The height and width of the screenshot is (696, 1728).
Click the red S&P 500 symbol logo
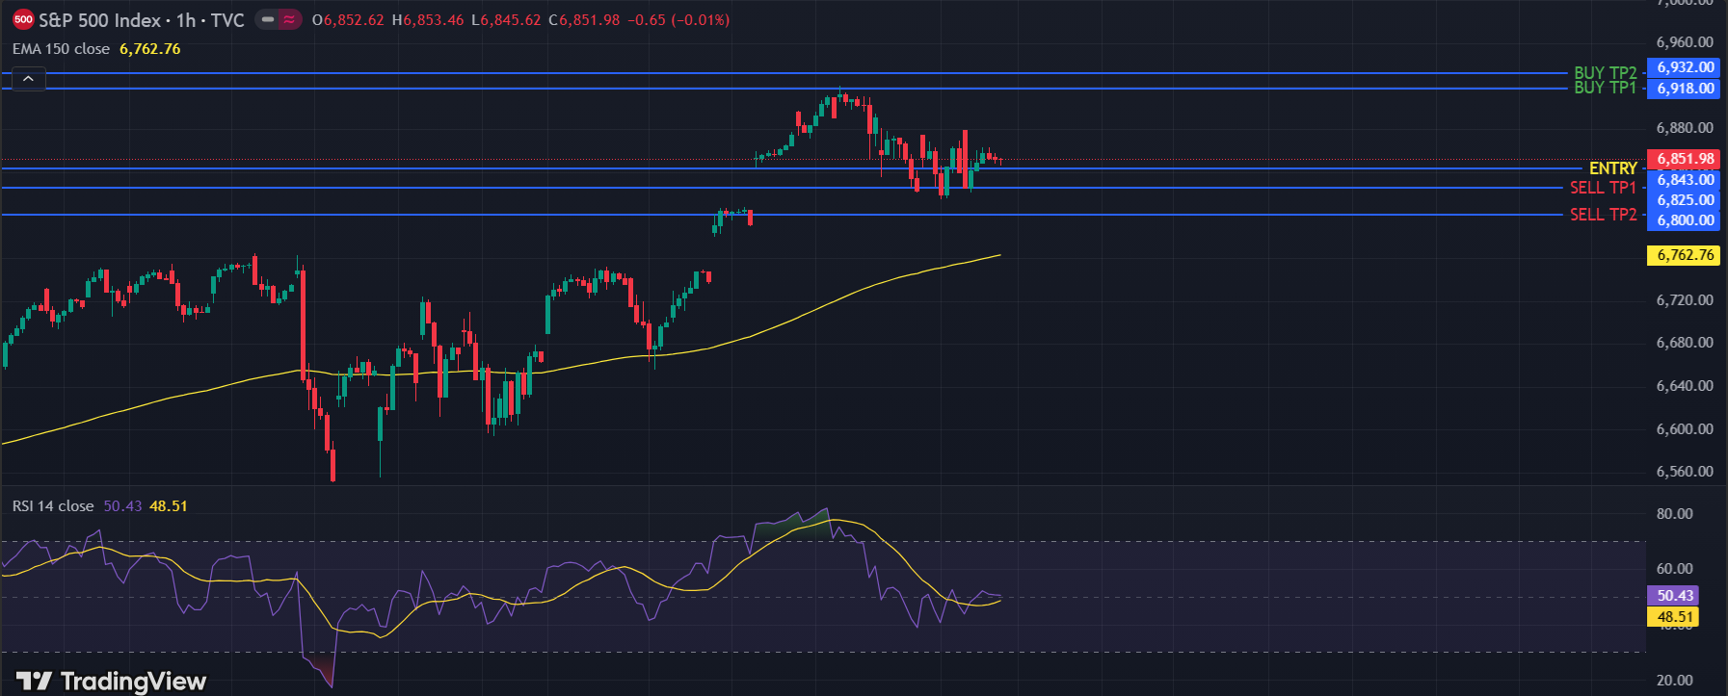(23, 19)
